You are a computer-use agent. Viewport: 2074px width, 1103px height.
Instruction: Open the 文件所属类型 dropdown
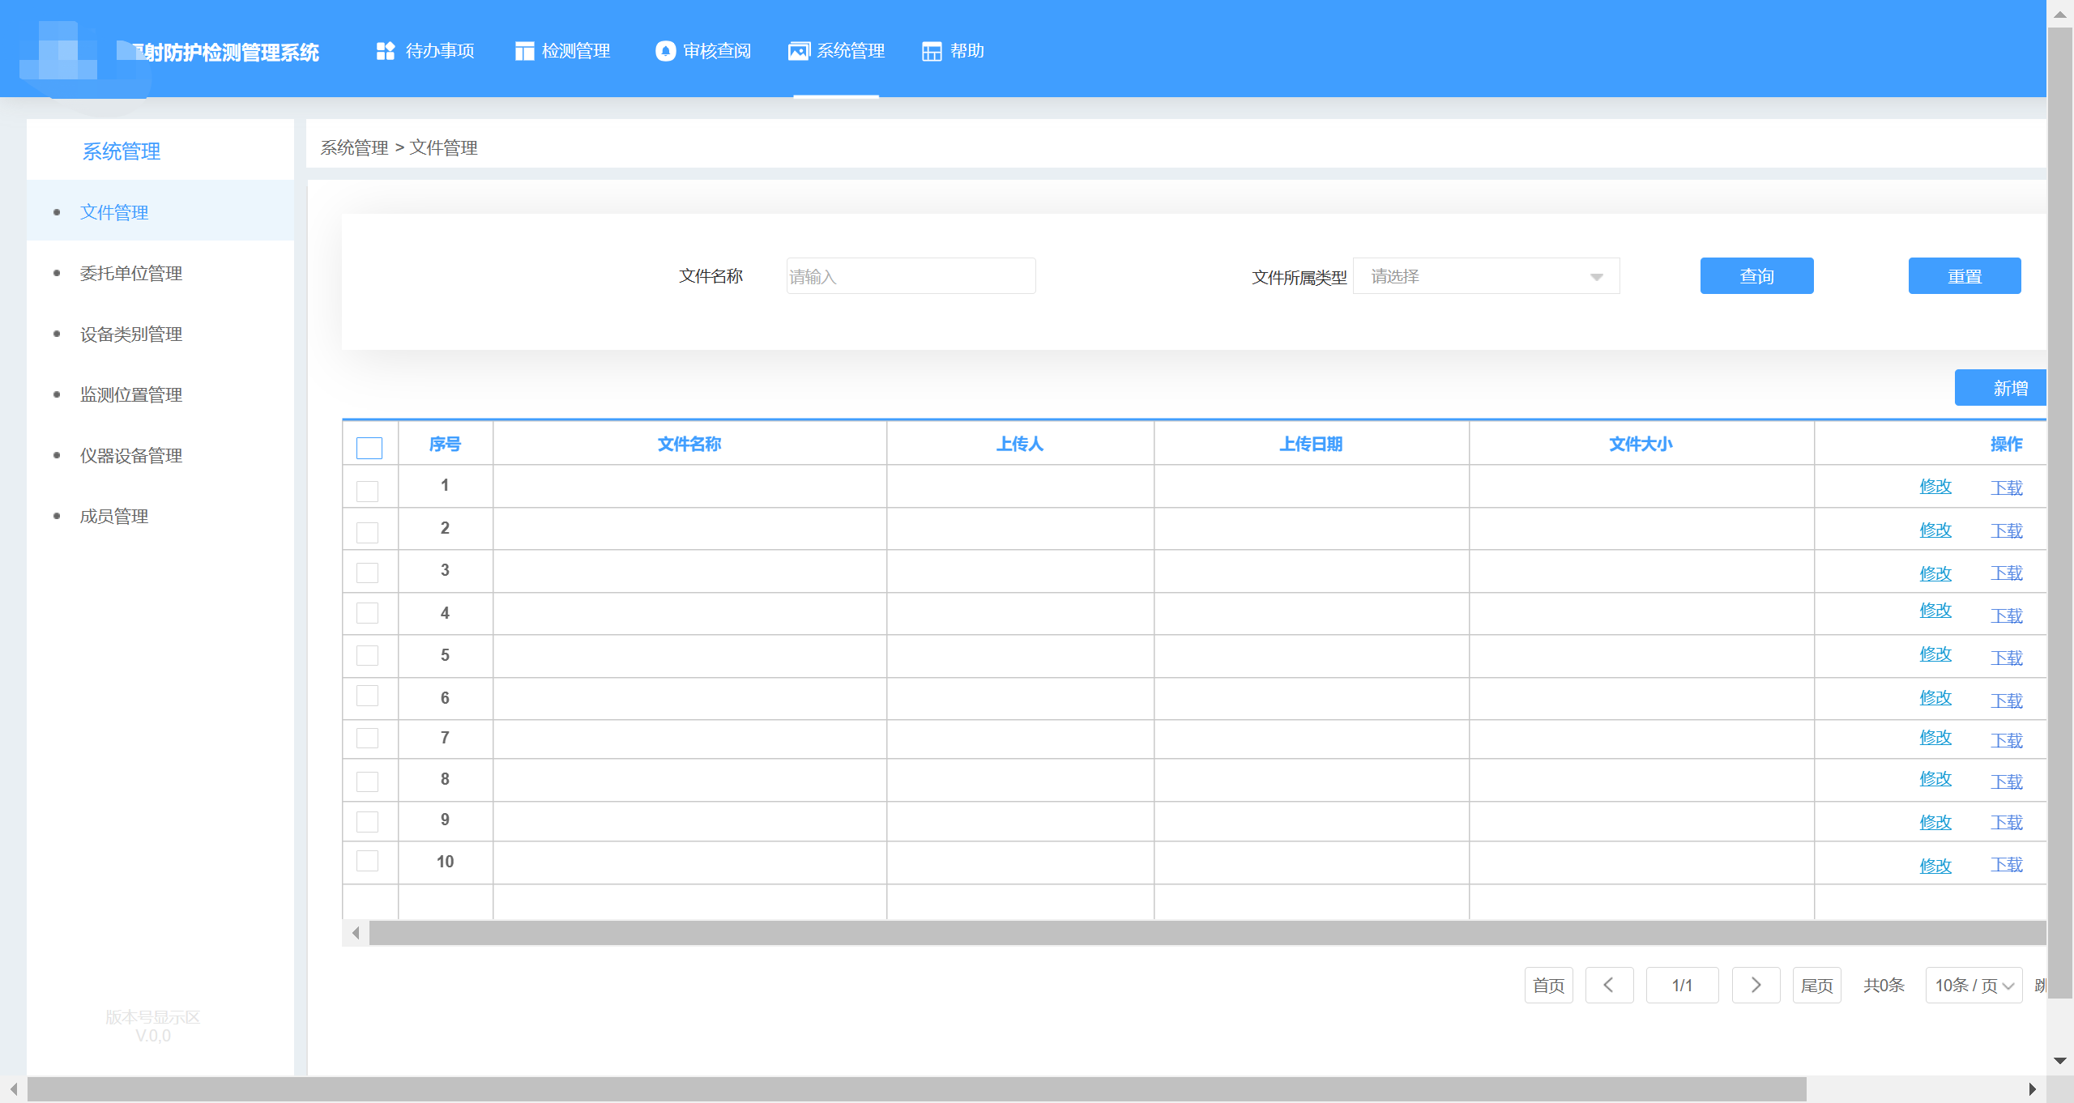1487,276
